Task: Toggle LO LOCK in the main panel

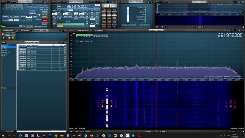Action: [45, 16]
